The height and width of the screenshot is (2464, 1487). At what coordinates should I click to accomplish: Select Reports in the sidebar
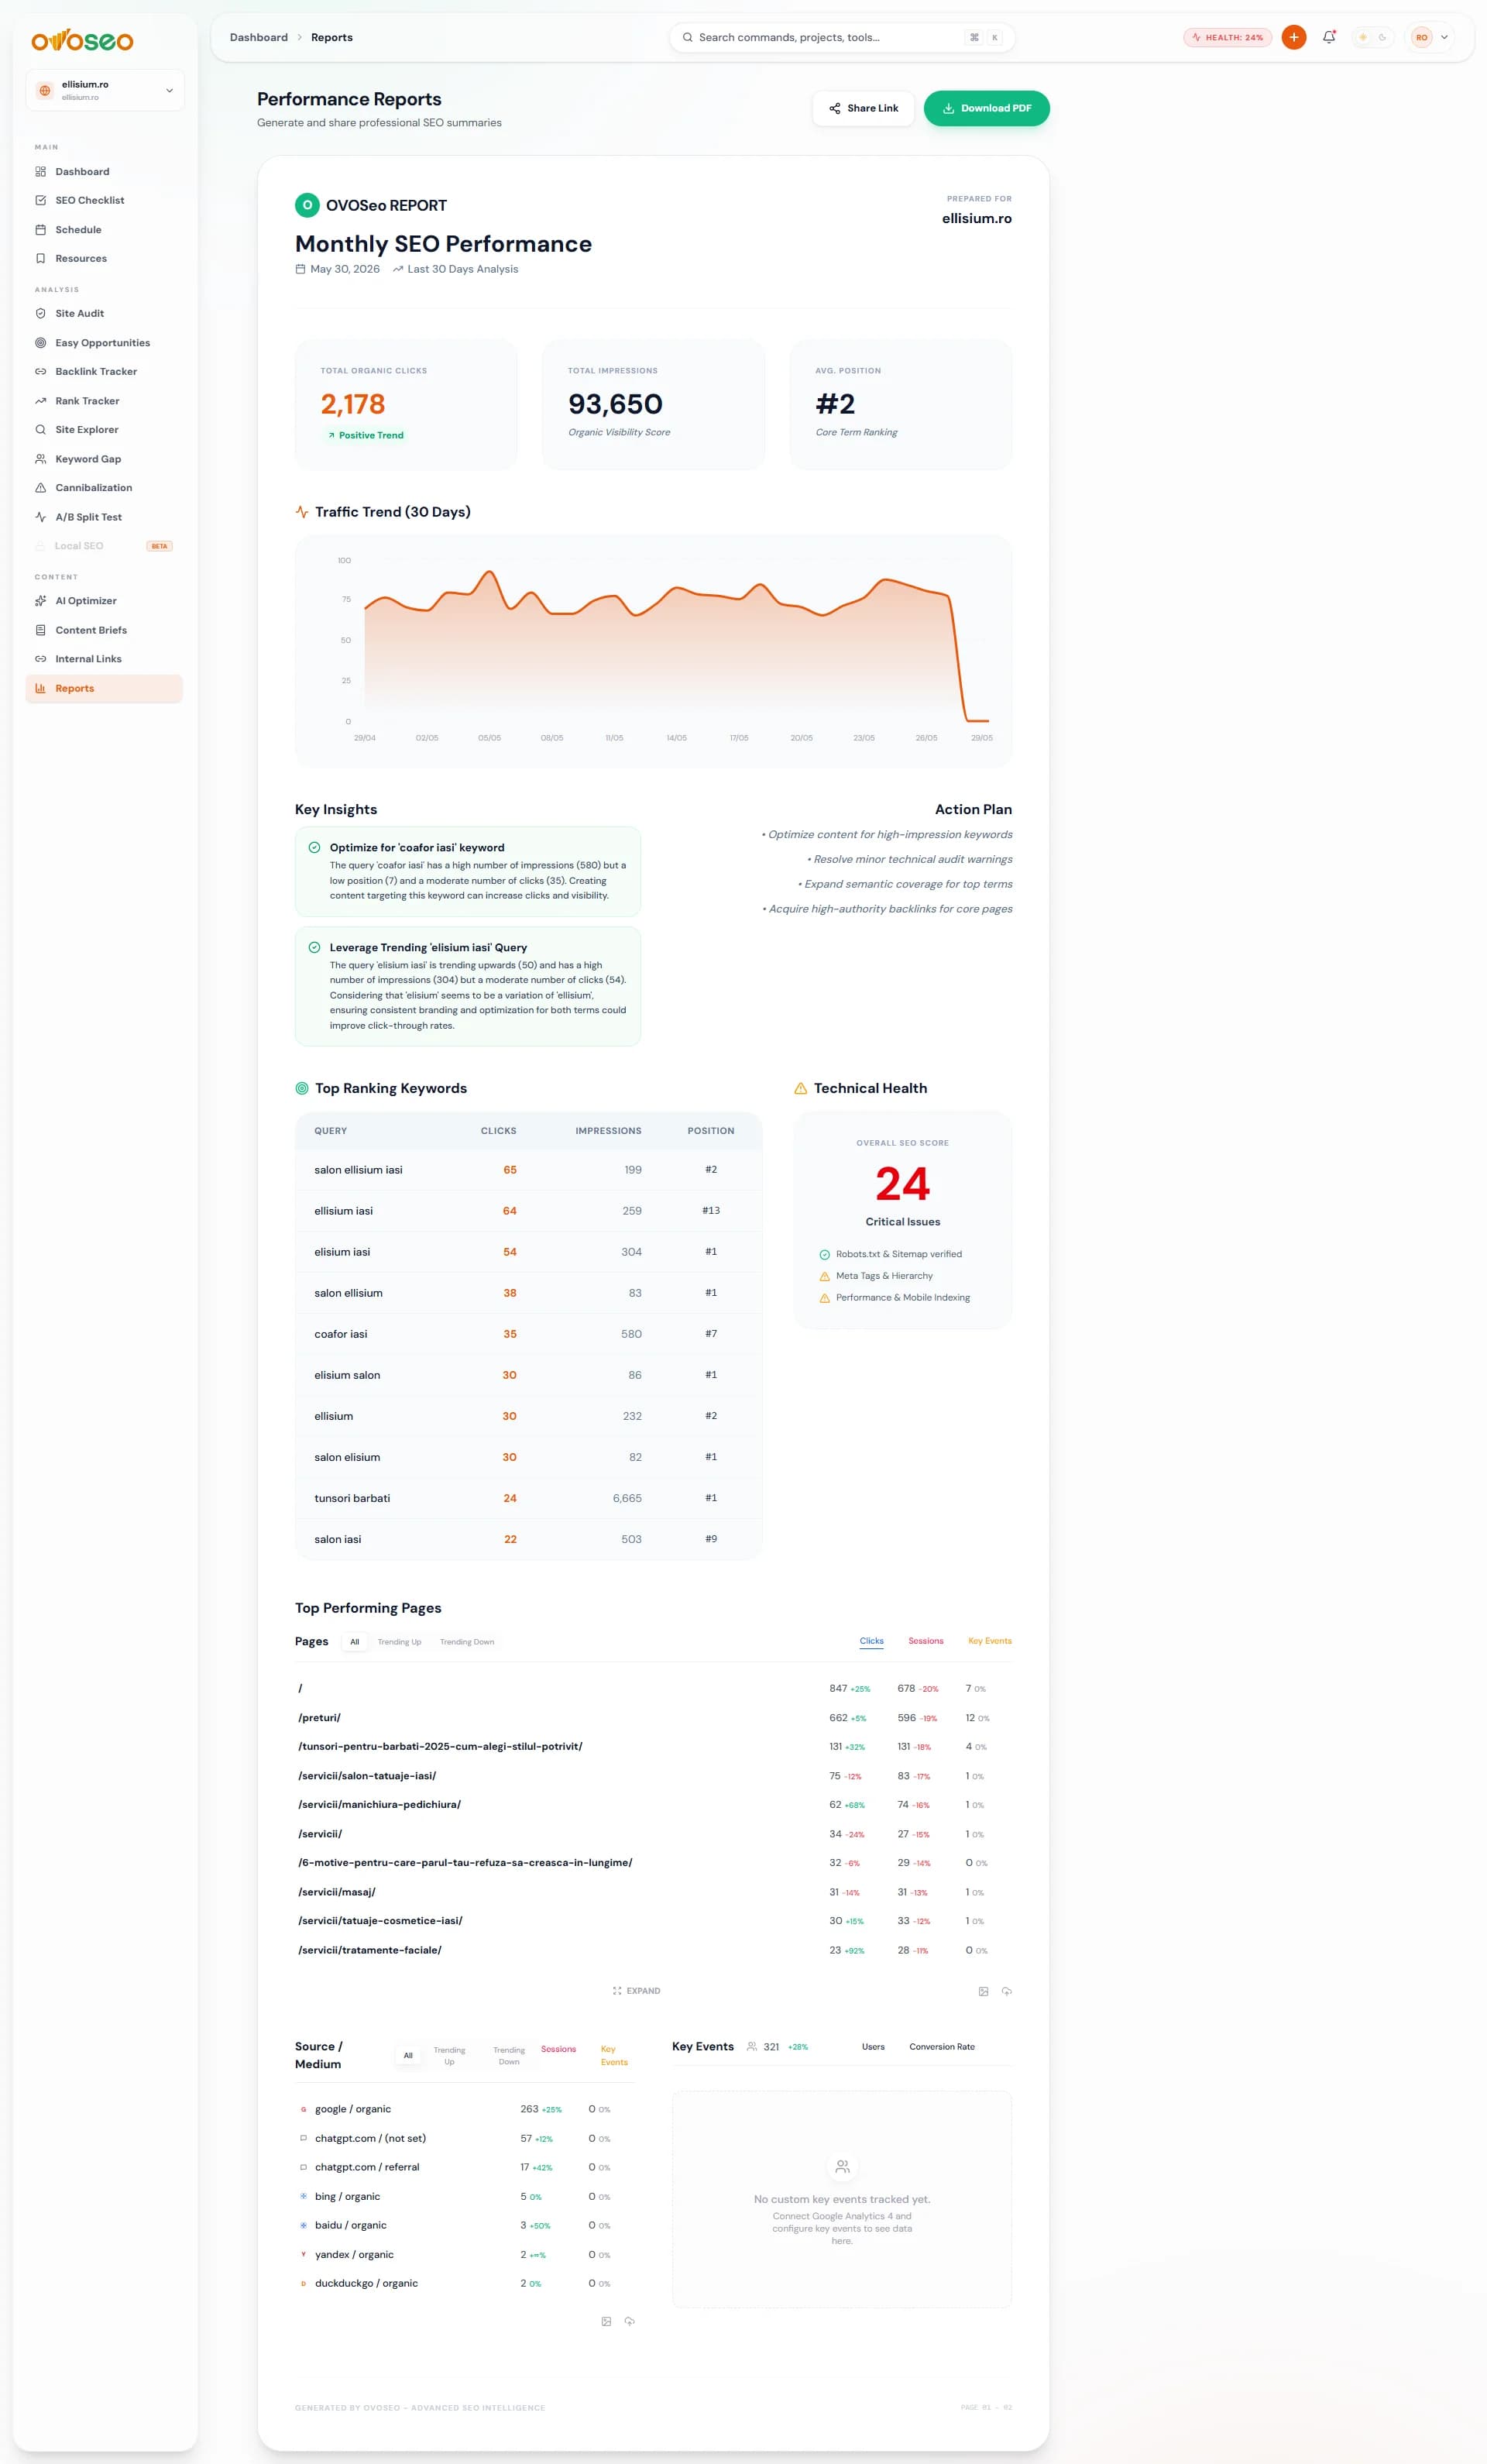click(104, 688)
